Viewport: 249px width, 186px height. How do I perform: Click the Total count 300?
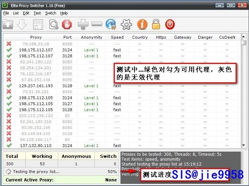tap(10, 163)
